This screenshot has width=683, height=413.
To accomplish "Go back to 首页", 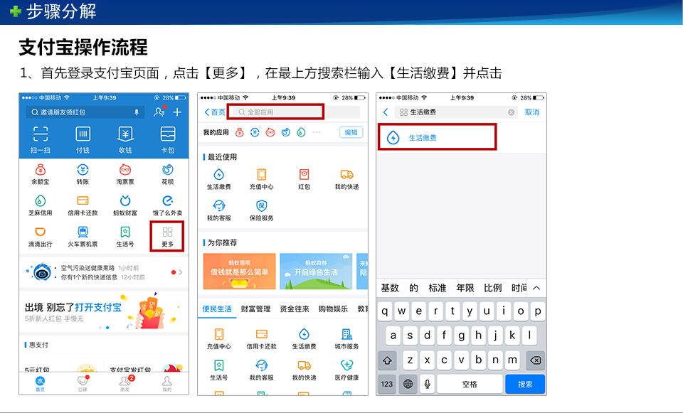I will pyautogui.click(x=215, y=112).
